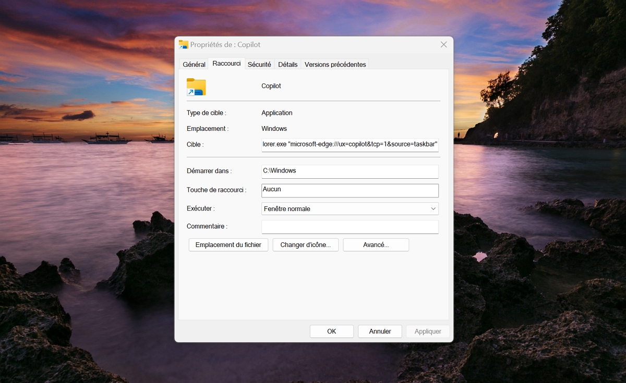Click the Touche de raccourci label
The image size is (626, 383).
click(x=216, y=190)
